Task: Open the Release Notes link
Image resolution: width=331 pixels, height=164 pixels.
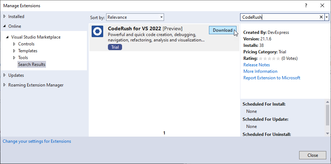Action: pyautogui.click(x=256, y=65)
